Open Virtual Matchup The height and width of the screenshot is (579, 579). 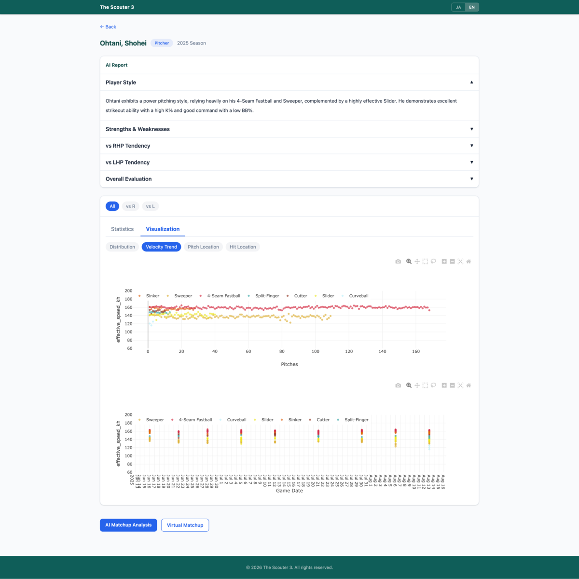click(x=185, y=525)
